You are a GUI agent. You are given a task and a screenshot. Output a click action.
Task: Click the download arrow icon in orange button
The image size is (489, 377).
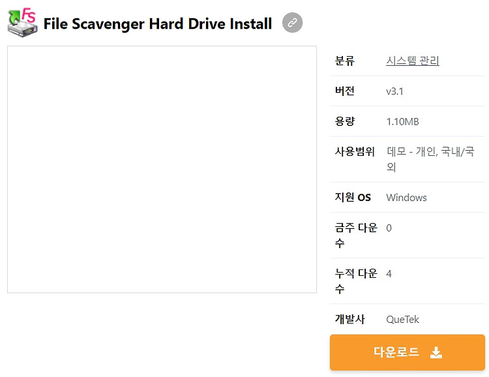(436, 352)
